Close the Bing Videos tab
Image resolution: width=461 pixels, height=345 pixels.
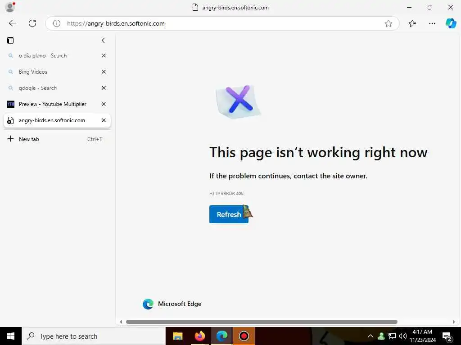pyautogui.click(x=104, y=72)
